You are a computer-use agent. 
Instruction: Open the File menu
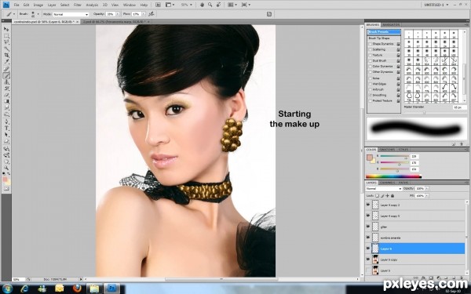point(16,5)
